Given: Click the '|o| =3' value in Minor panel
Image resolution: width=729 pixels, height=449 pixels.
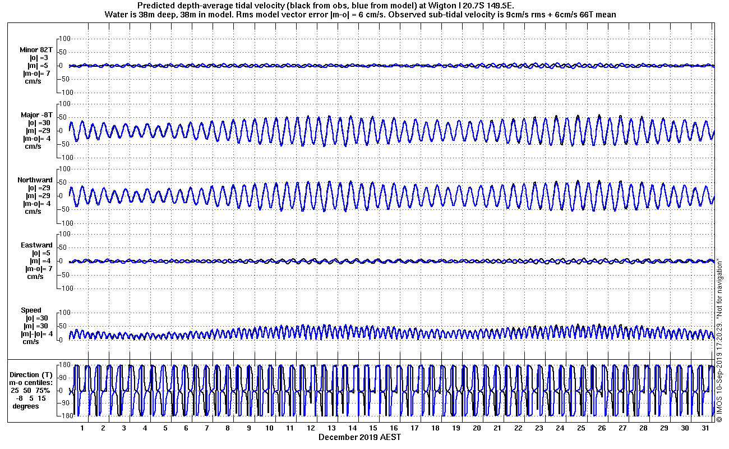Looking at the screenshot, I should [x=39, y=58].
